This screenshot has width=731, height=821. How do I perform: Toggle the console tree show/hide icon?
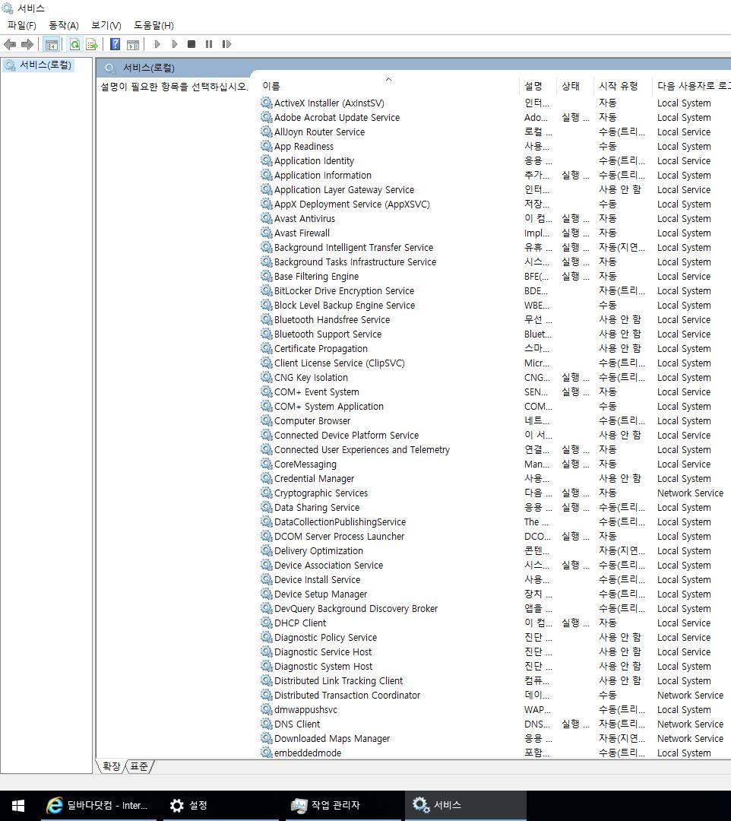pyautogui.click(x=51, y=45)
